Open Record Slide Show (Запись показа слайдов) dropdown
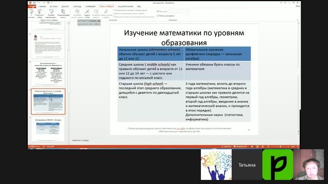This screenshot has height=184, width=328. point(107,13)
